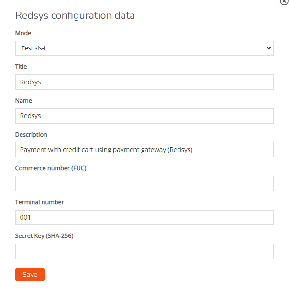Screen dimensions: 289x294
Task: Click the Name field label
Action: click(x=23, y=101)
